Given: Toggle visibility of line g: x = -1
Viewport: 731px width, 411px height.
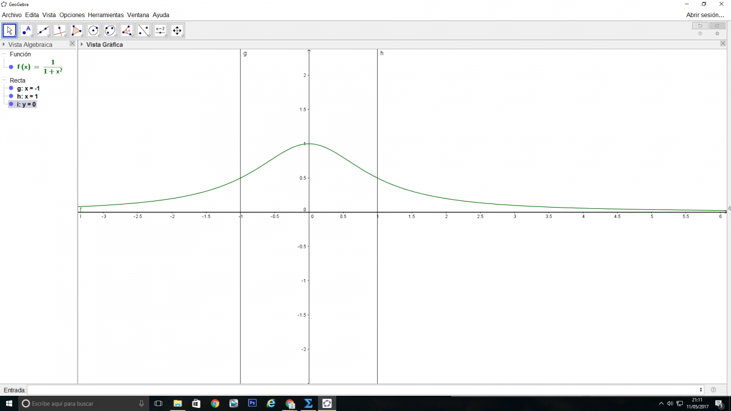Looking at the screenshot, I should 11,88.
